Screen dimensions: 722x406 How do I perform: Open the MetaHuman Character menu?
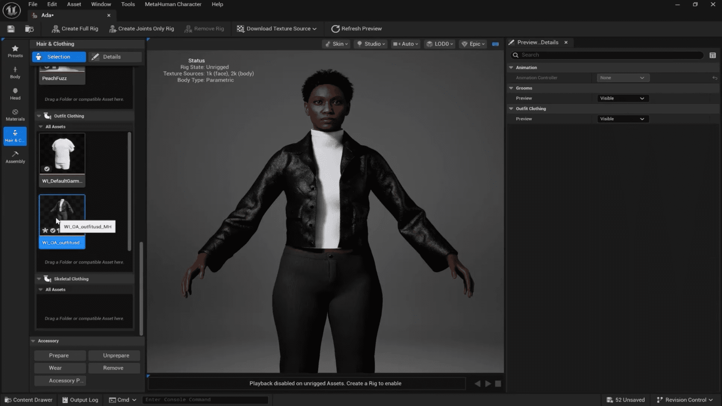click(173, 4)
